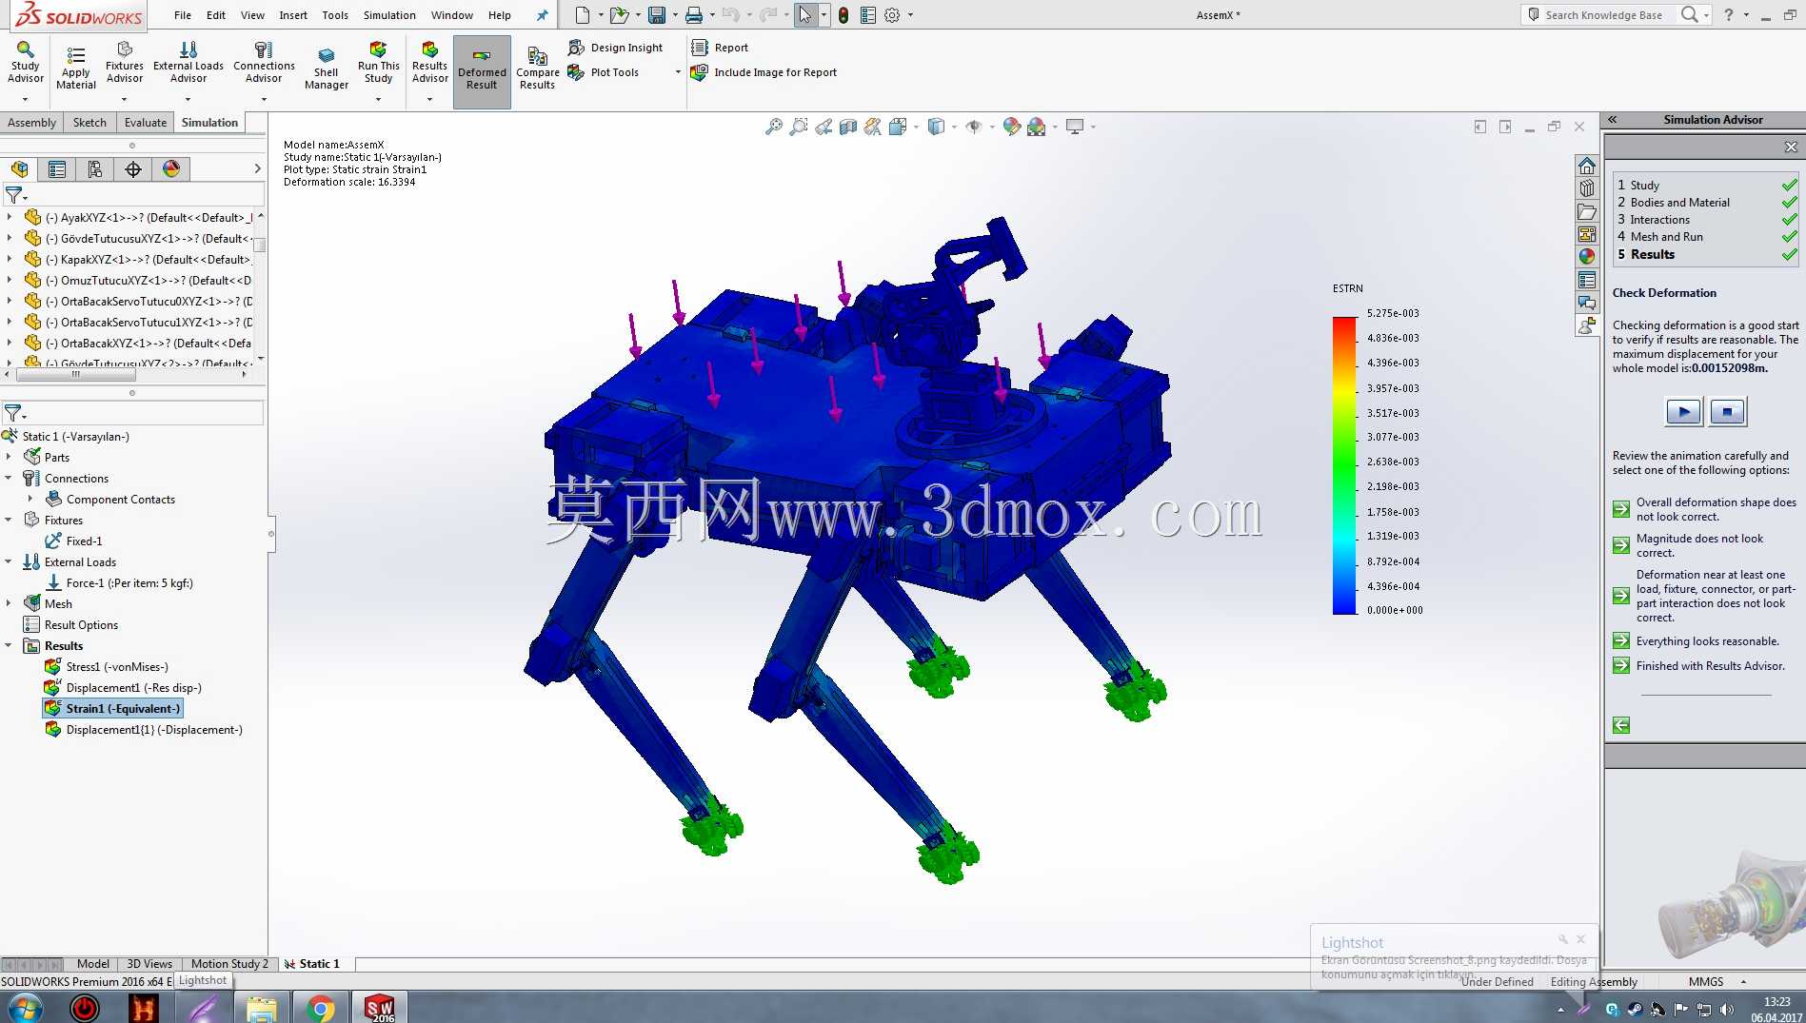The image size is (1806, 1023).
Task: Expand the Component Contacts item
Action: [30, 500]
